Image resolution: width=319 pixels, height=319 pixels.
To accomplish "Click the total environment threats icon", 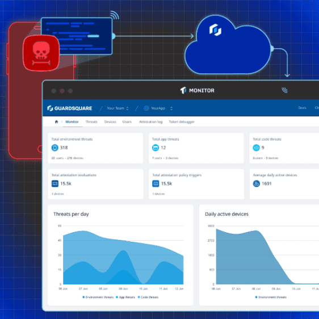I will pos(54,148).
